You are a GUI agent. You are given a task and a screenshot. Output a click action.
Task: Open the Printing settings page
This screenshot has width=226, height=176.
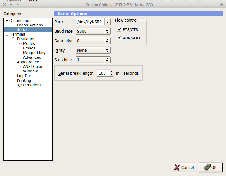coord(24,80)
